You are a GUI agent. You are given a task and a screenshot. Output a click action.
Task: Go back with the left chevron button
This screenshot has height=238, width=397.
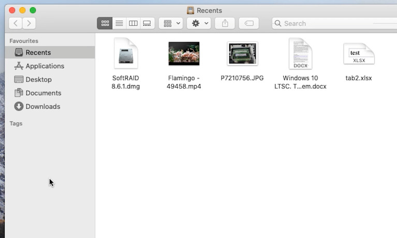(x=16, y=23)
